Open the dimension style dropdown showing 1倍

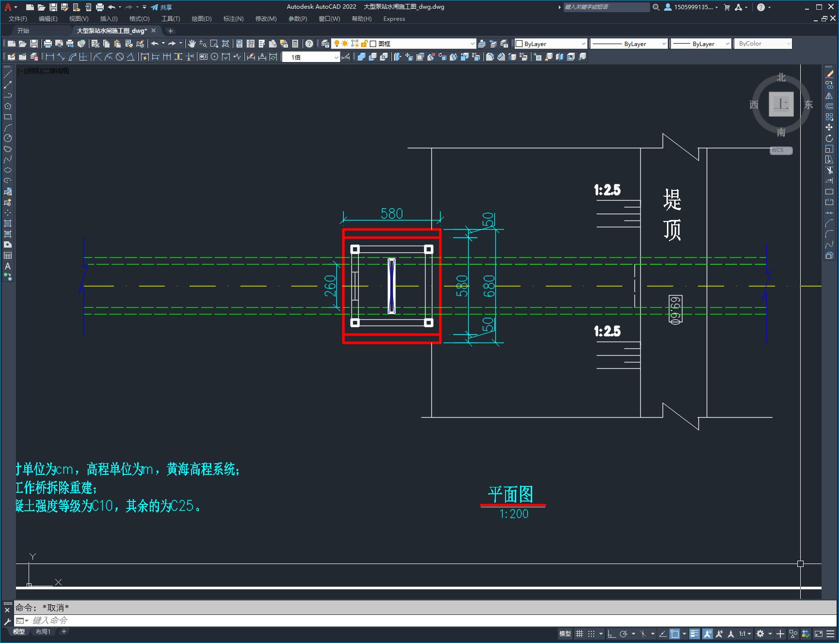click(x=311, y=57)
